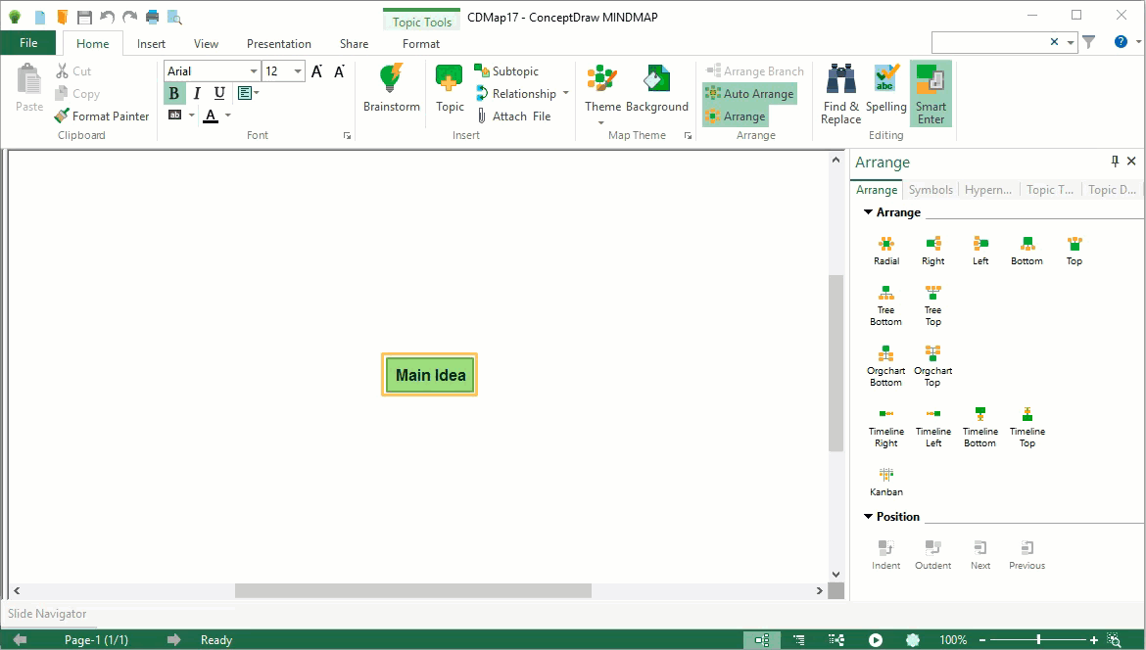The image size is (1146, 650).
Task: Click the zoom slider handle
Action: [x=1038, y=640]
